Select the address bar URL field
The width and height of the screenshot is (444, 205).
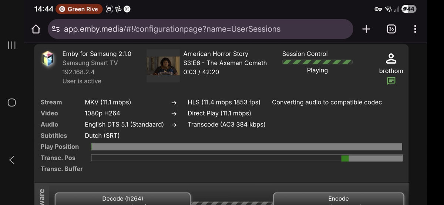click(201, 29)
